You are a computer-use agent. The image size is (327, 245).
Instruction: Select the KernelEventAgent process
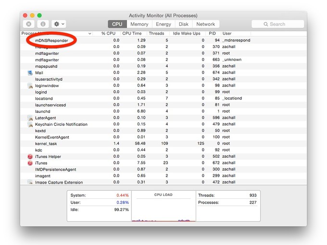point(163,137)
